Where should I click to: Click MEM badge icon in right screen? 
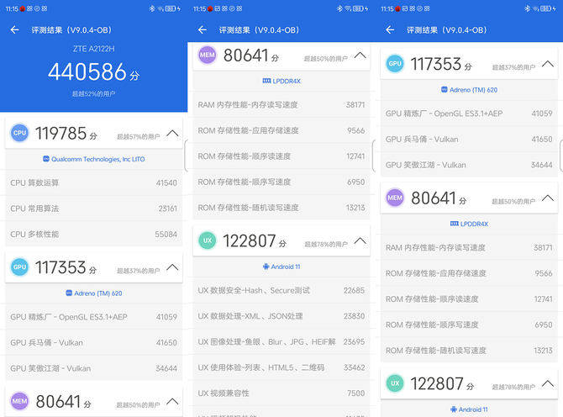tap(395, 198)
